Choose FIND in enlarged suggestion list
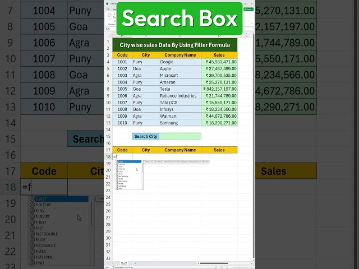Viewport: 359px width, 269px height. pyautogui.click(x=40, y=263)
